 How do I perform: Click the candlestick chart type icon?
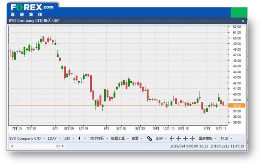coord(80,138)
